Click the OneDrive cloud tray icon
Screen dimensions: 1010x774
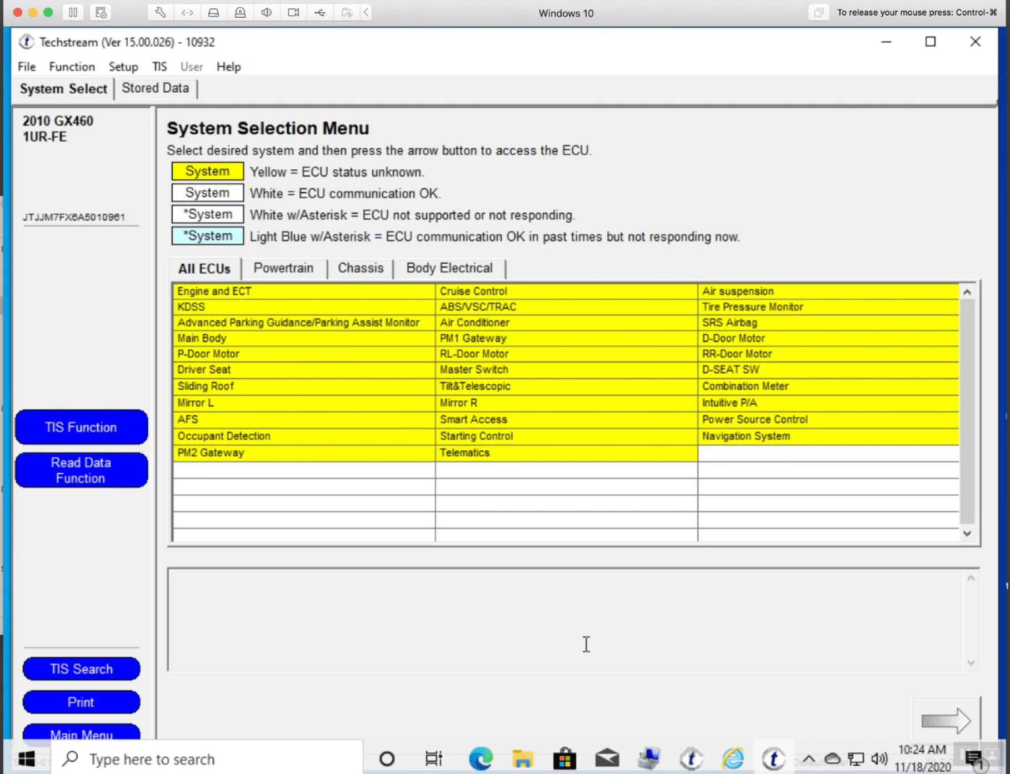pyautogui.click(x=832, y=758)
